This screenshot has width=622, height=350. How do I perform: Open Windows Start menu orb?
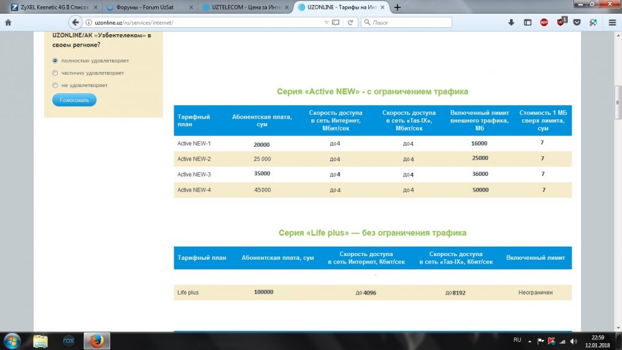[x=12, y=341]
